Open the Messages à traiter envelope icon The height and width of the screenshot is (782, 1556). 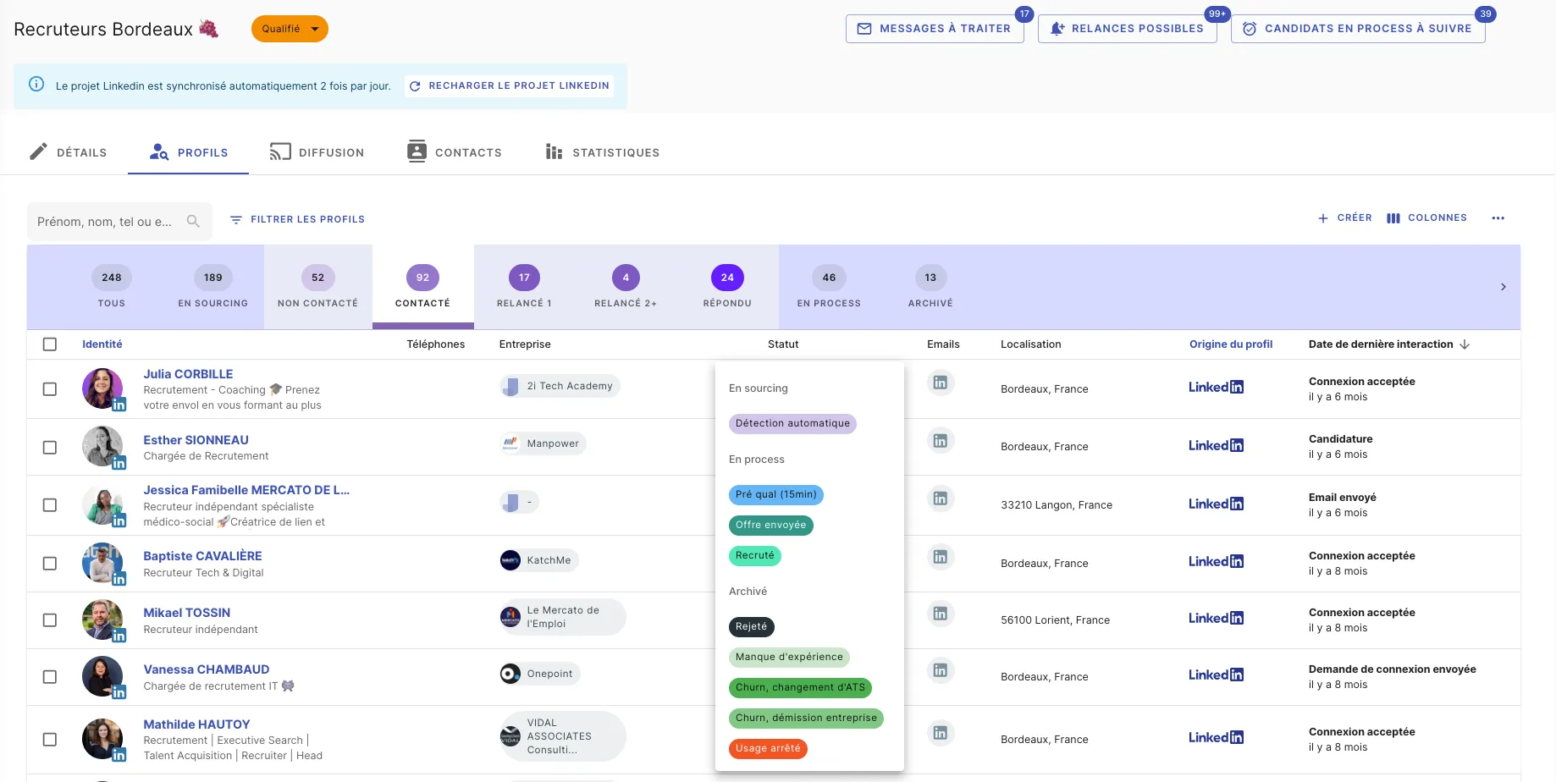point(864,28)
